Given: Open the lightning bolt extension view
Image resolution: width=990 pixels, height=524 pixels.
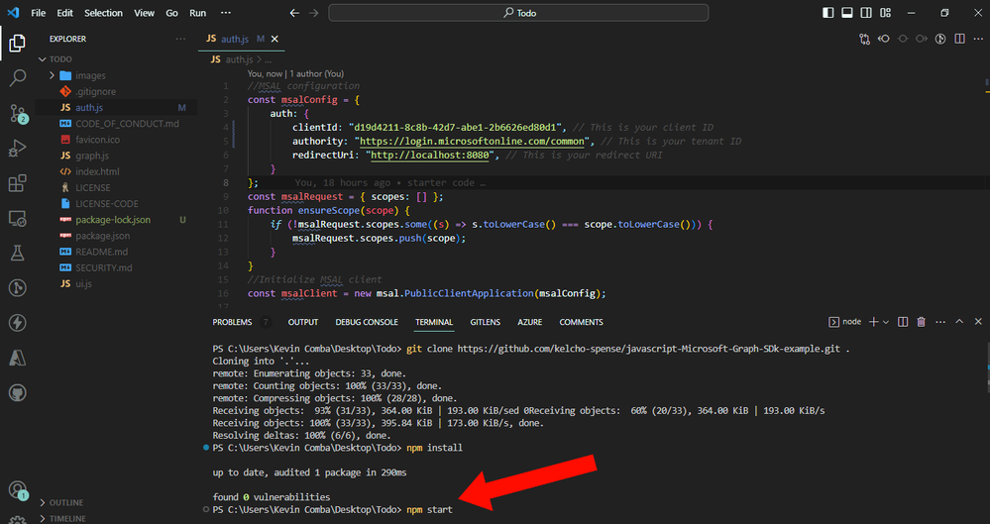Looking at the screenshot, I should 18,323.
